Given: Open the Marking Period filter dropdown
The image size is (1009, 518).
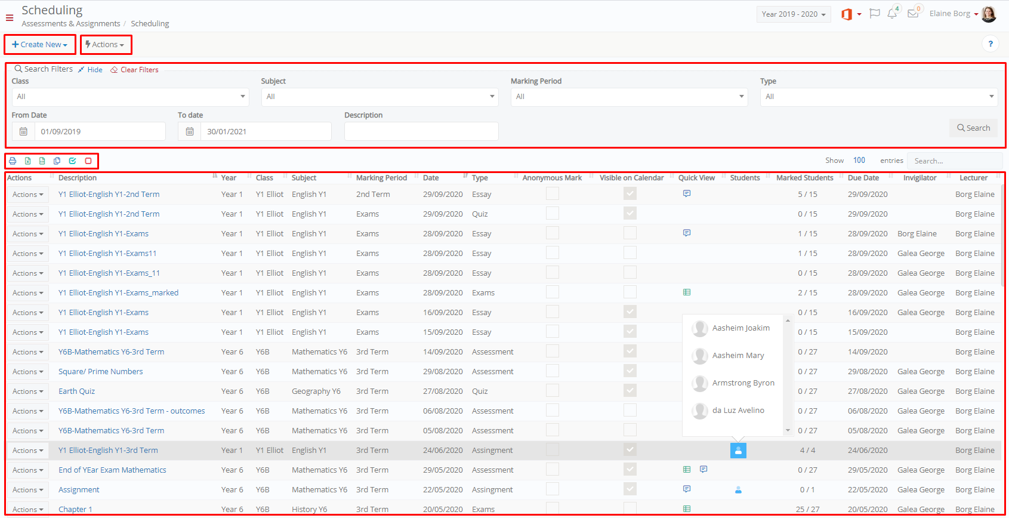Looking at the screenshot, I should click(630, 97).
